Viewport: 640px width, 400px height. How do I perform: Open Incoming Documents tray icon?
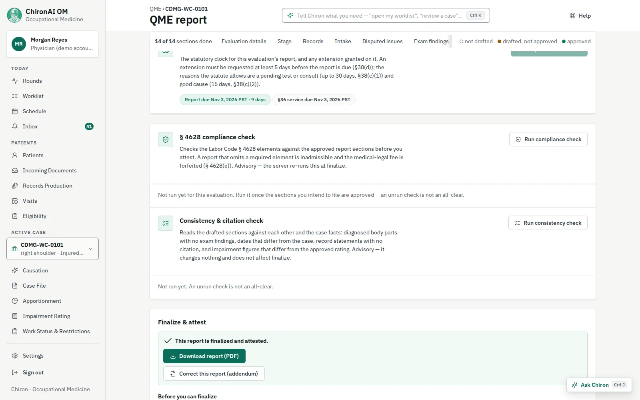pyautogui.click(x=15, y=170)
